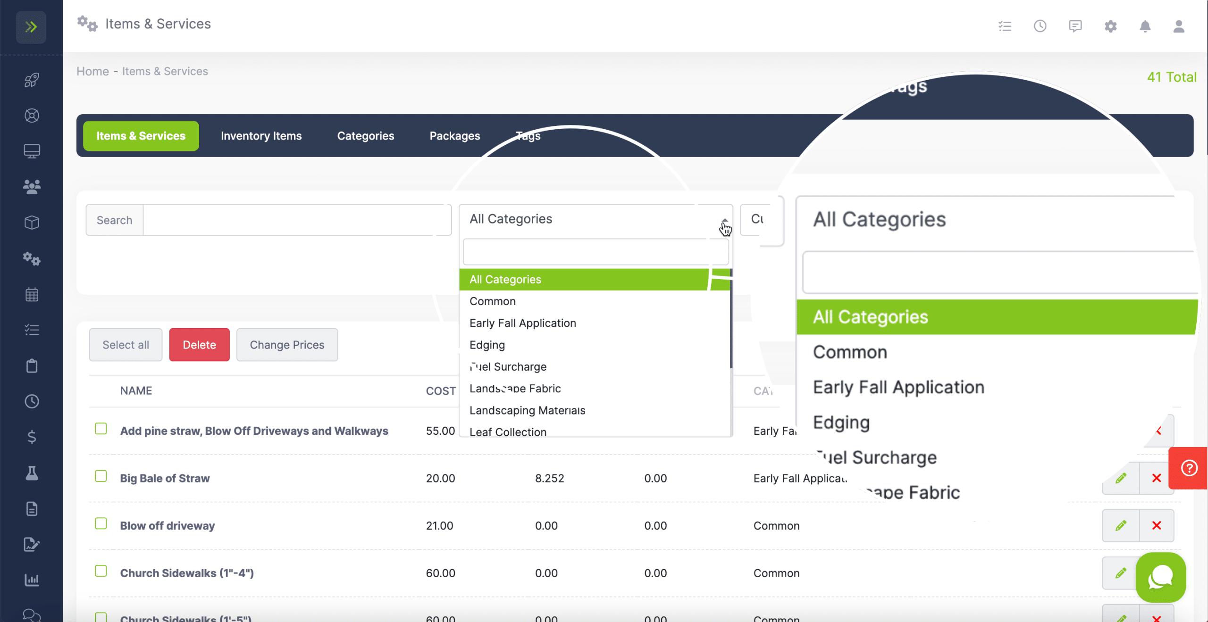Pick Edging in the category dropdown

pyautogui.click(x=487, y=345)
